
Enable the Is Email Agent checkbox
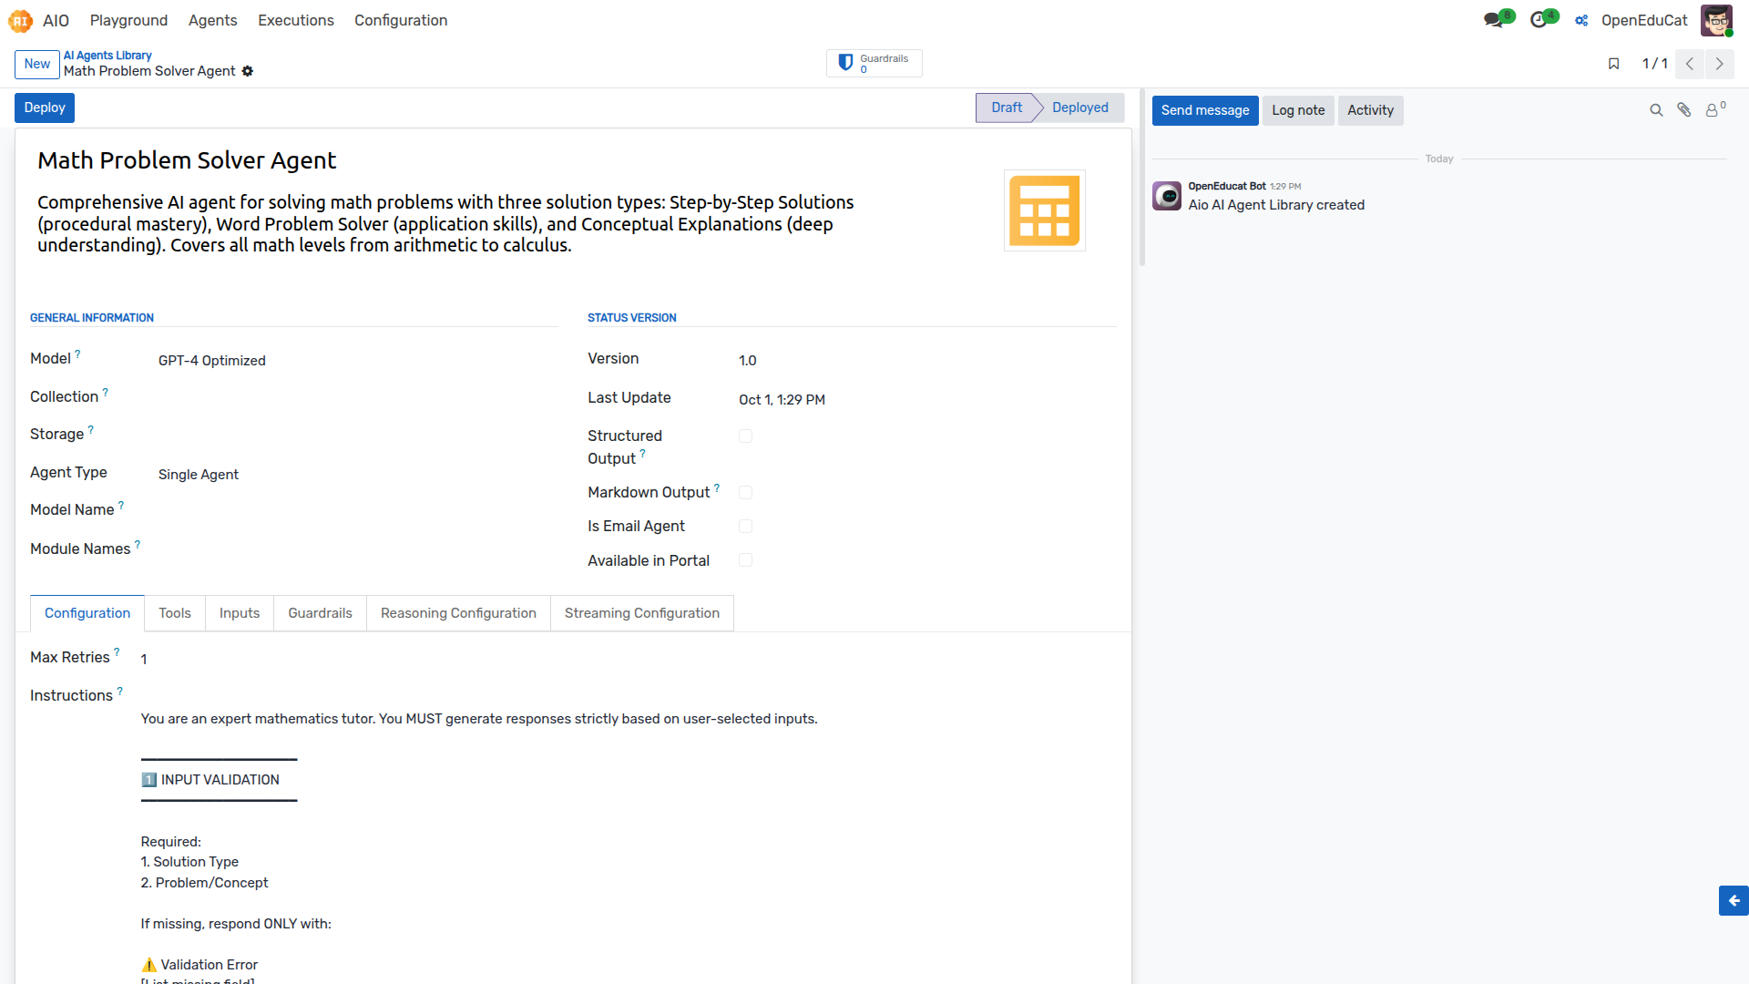(x=746, y=527)
